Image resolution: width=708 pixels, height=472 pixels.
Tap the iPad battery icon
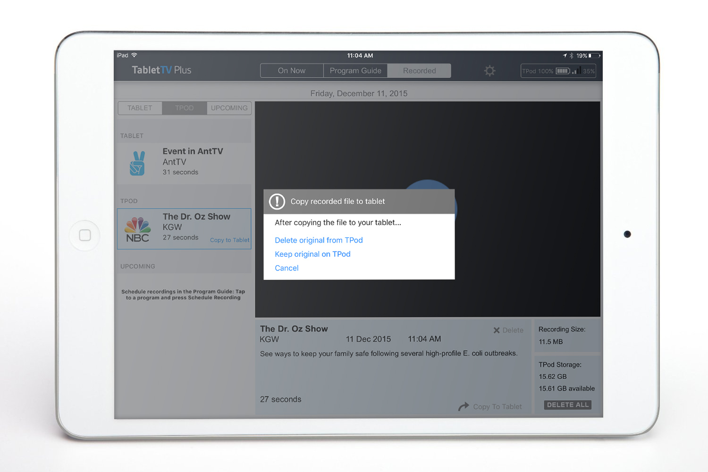pos(594,56)
